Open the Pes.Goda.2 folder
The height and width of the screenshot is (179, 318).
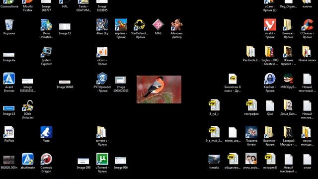[251, 52]
